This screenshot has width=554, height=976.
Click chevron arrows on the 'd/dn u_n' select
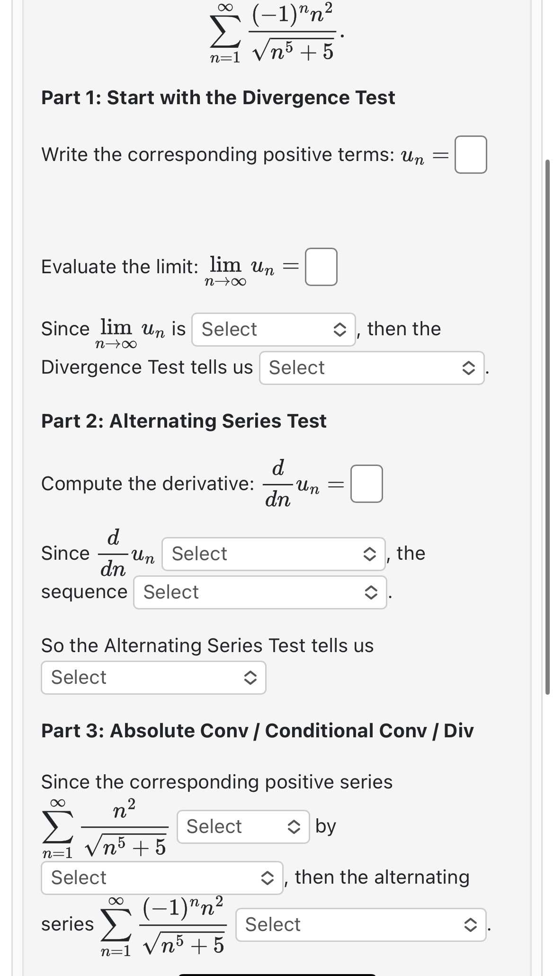click(369, 554)
